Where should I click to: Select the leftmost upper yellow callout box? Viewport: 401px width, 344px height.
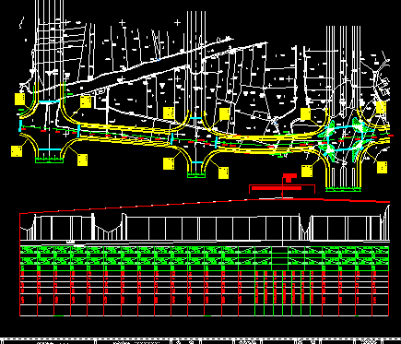(x=20, y=99)
